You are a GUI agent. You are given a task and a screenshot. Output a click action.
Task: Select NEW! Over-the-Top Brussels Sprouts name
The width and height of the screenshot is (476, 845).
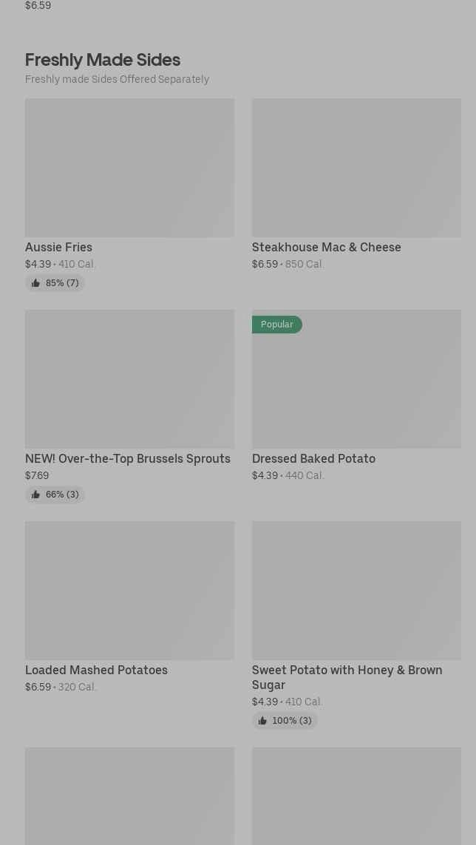[128, 458]
